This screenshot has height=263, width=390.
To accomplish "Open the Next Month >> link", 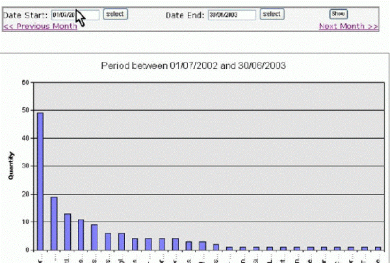I will pyautogui.click(x=348, y=26).
